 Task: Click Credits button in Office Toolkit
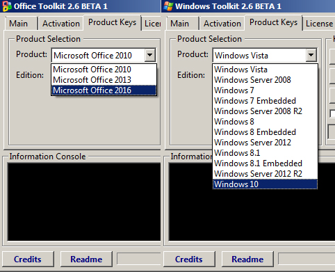(28, 259)
